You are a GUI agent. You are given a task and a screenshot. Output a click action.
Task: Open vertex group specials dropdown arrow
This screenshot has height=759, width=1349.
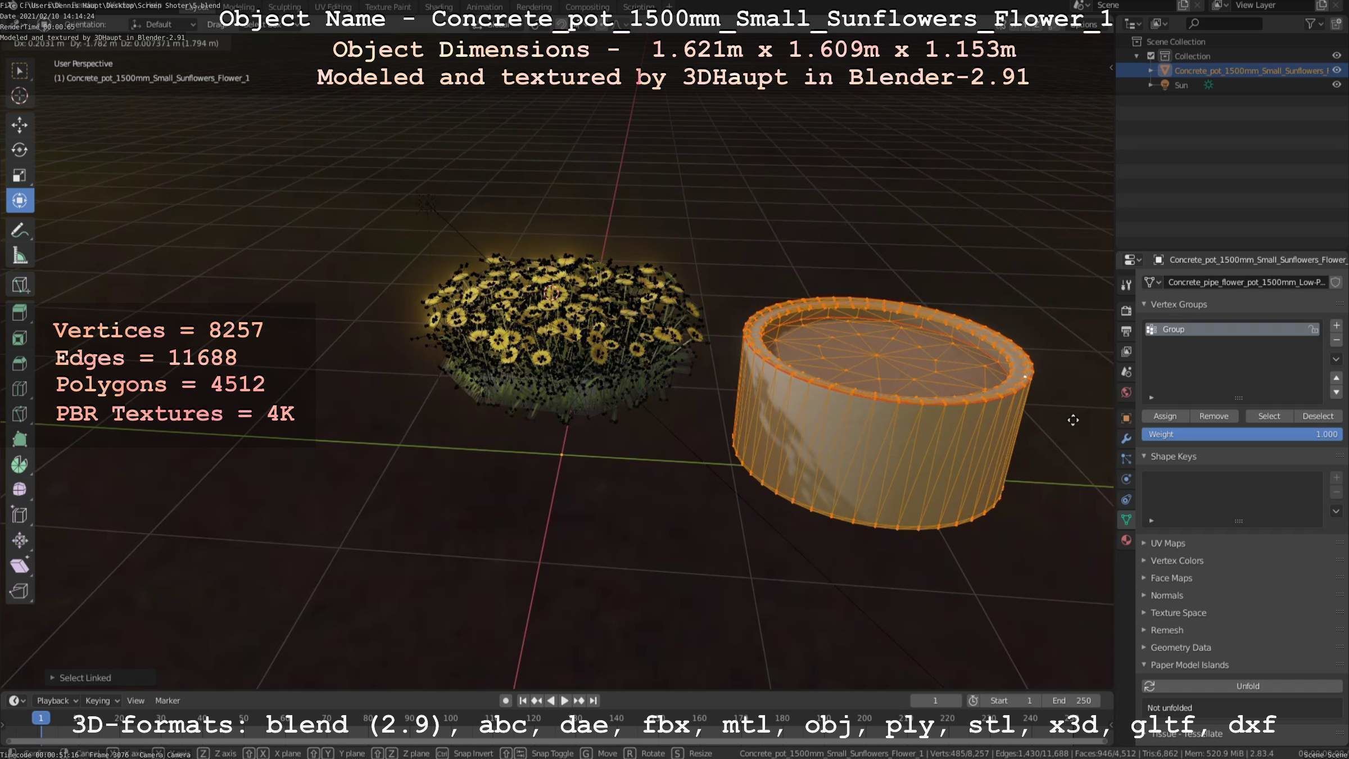[1336, 359]
